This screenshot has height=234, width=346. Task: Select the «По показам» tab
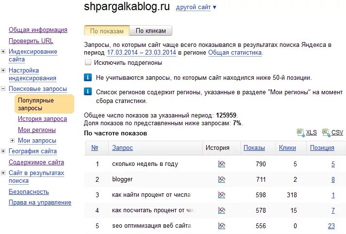click(x=107, y=30)
